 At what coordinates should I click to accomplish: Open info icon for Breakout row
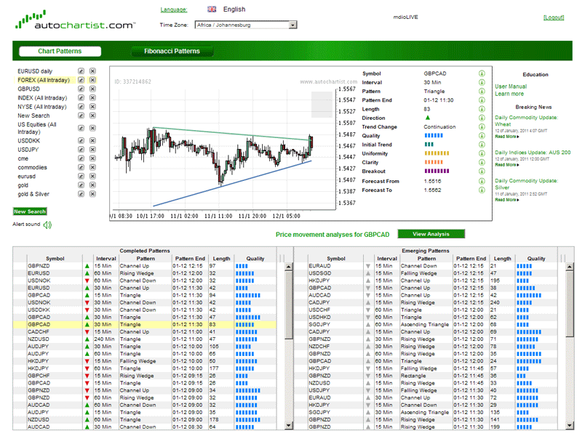(x=482, y=171)
